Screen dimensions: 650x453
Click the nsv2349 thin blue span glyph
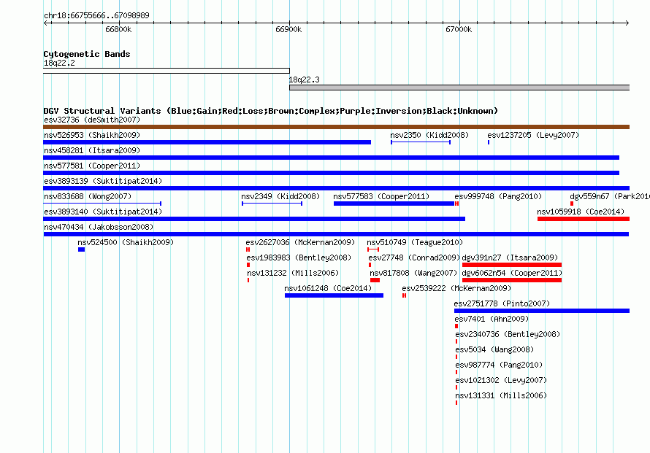272,204
